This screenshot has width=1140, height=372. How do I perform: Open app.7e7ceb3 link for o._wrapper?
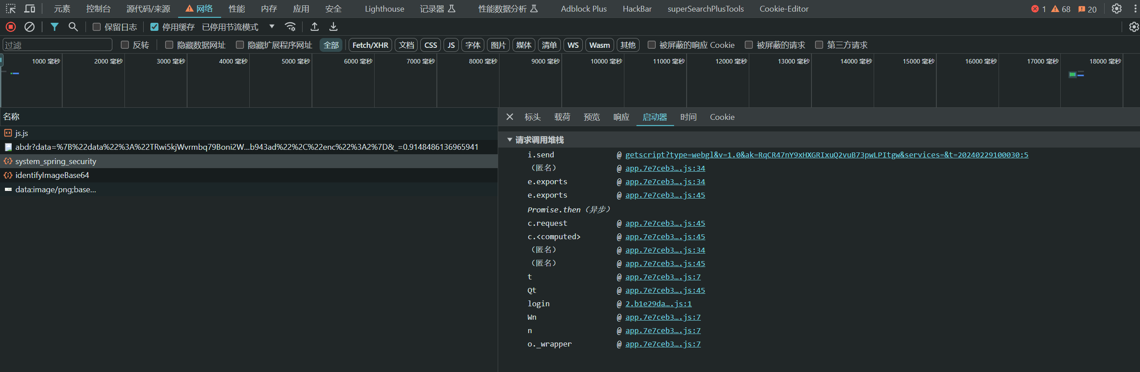[663, 344]
